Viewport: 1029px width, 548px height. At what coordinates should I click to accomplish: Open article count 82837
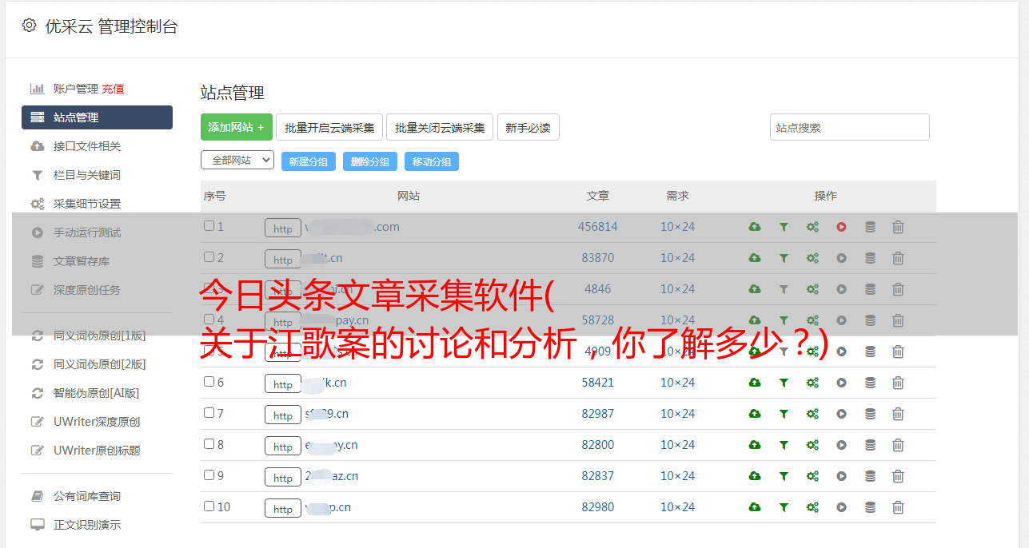pyautogui.click(x=598, y=476)
